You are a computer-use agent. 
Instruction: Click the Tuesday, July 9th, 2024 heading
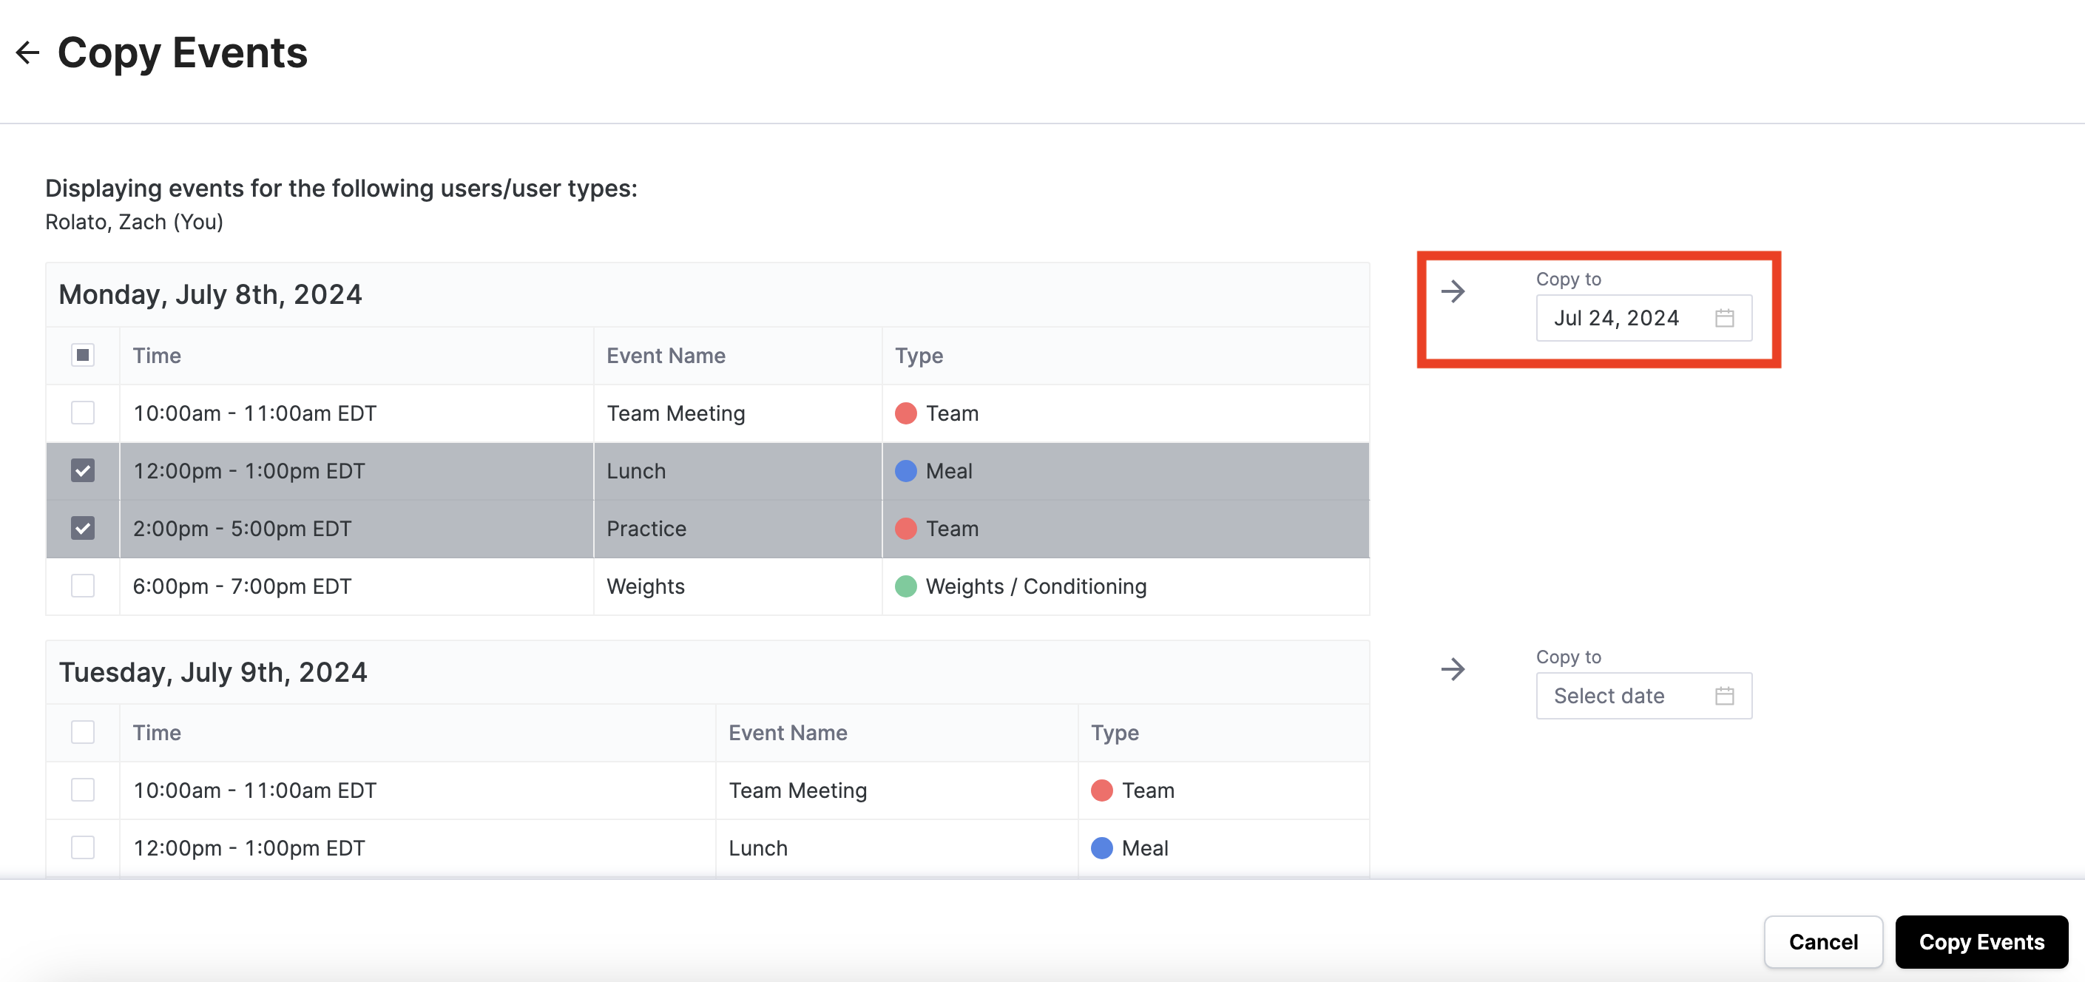click(x=213, y=672)
